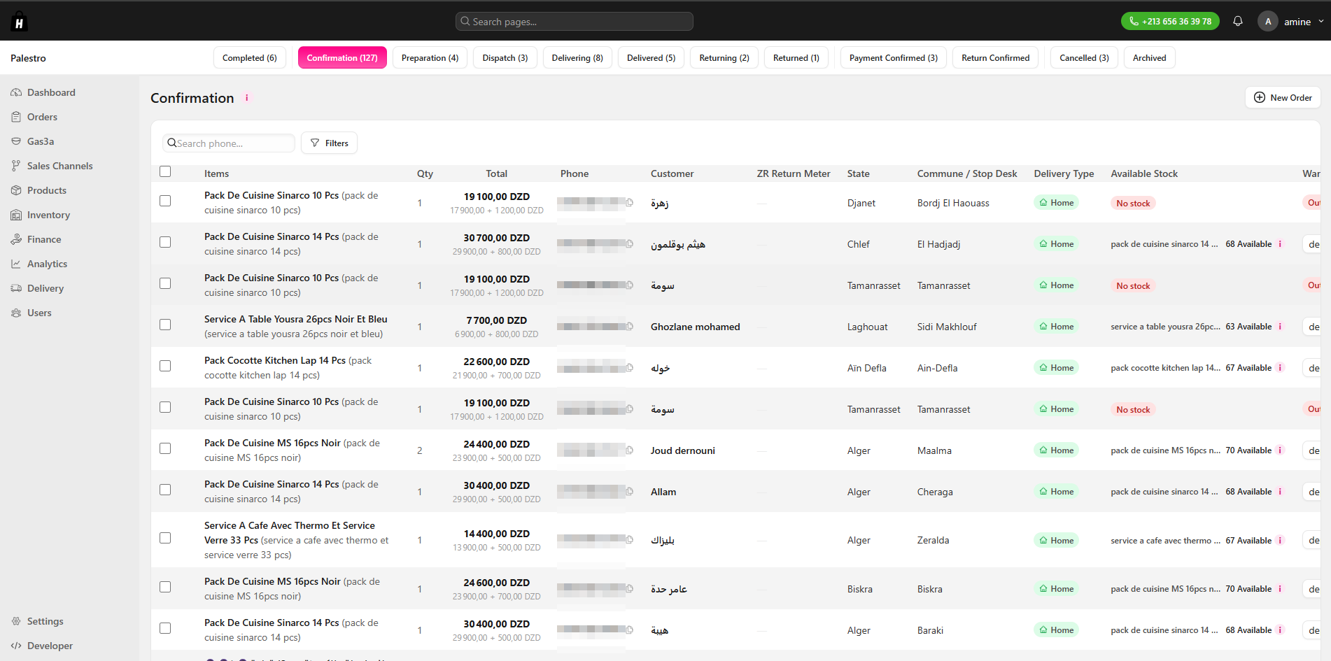This screenshot has height=661, width=1331.
Task: Open the Analytics section
Action: 47,264
